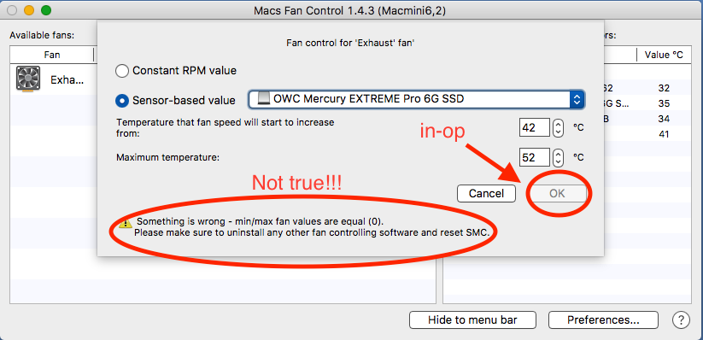Select the Constant RPM value option
The image size is (703, 340).
(x=121, y=71)
